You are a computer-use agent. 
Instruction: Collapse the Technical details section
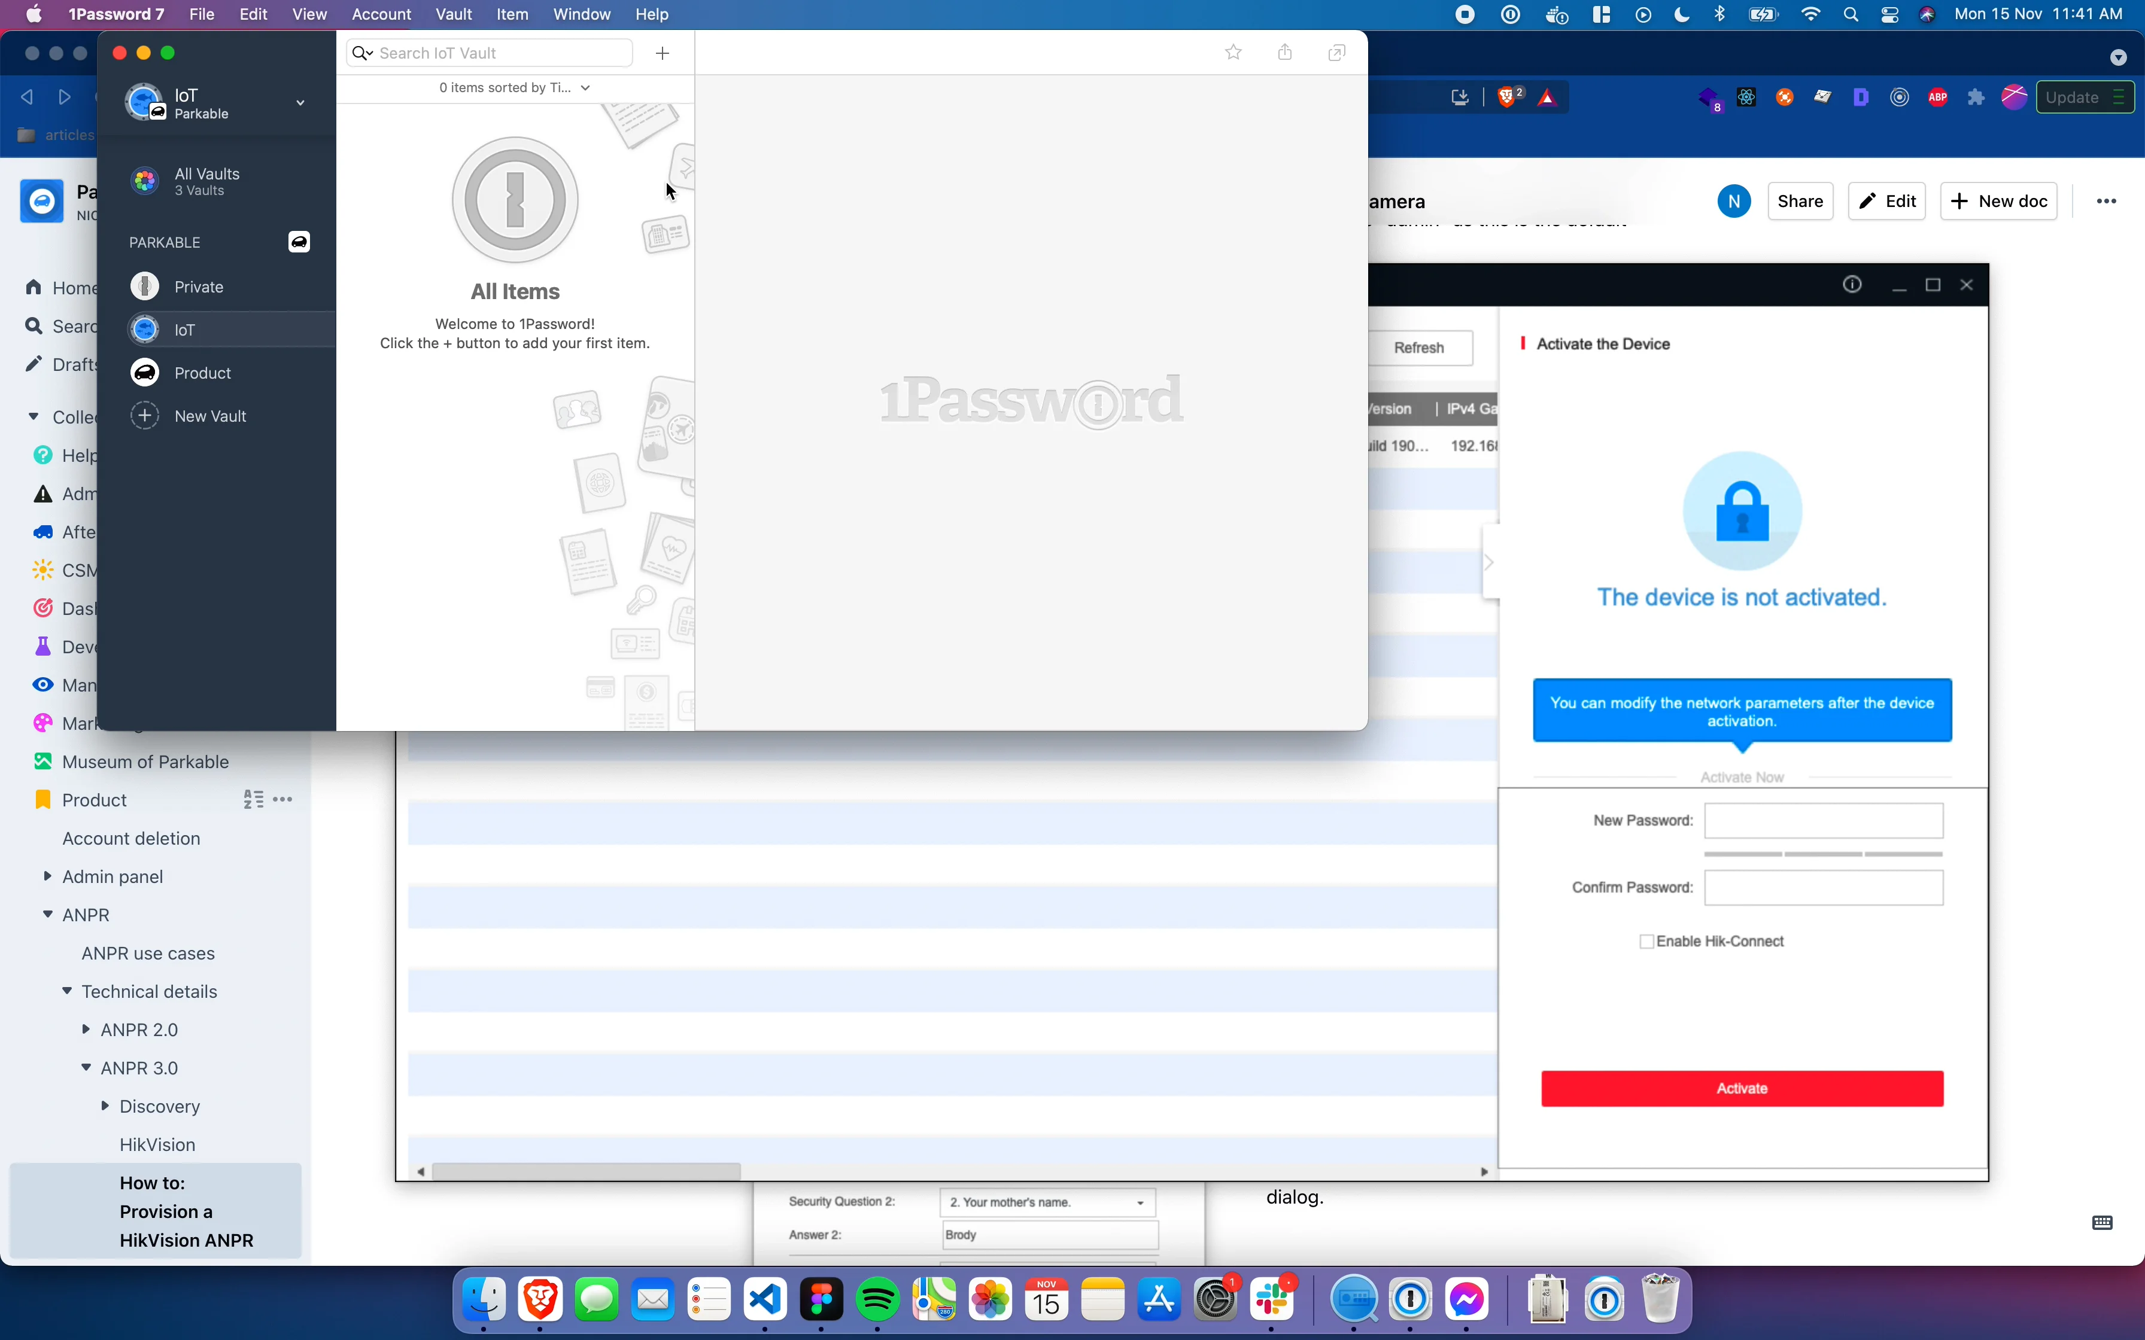(66, 991)
